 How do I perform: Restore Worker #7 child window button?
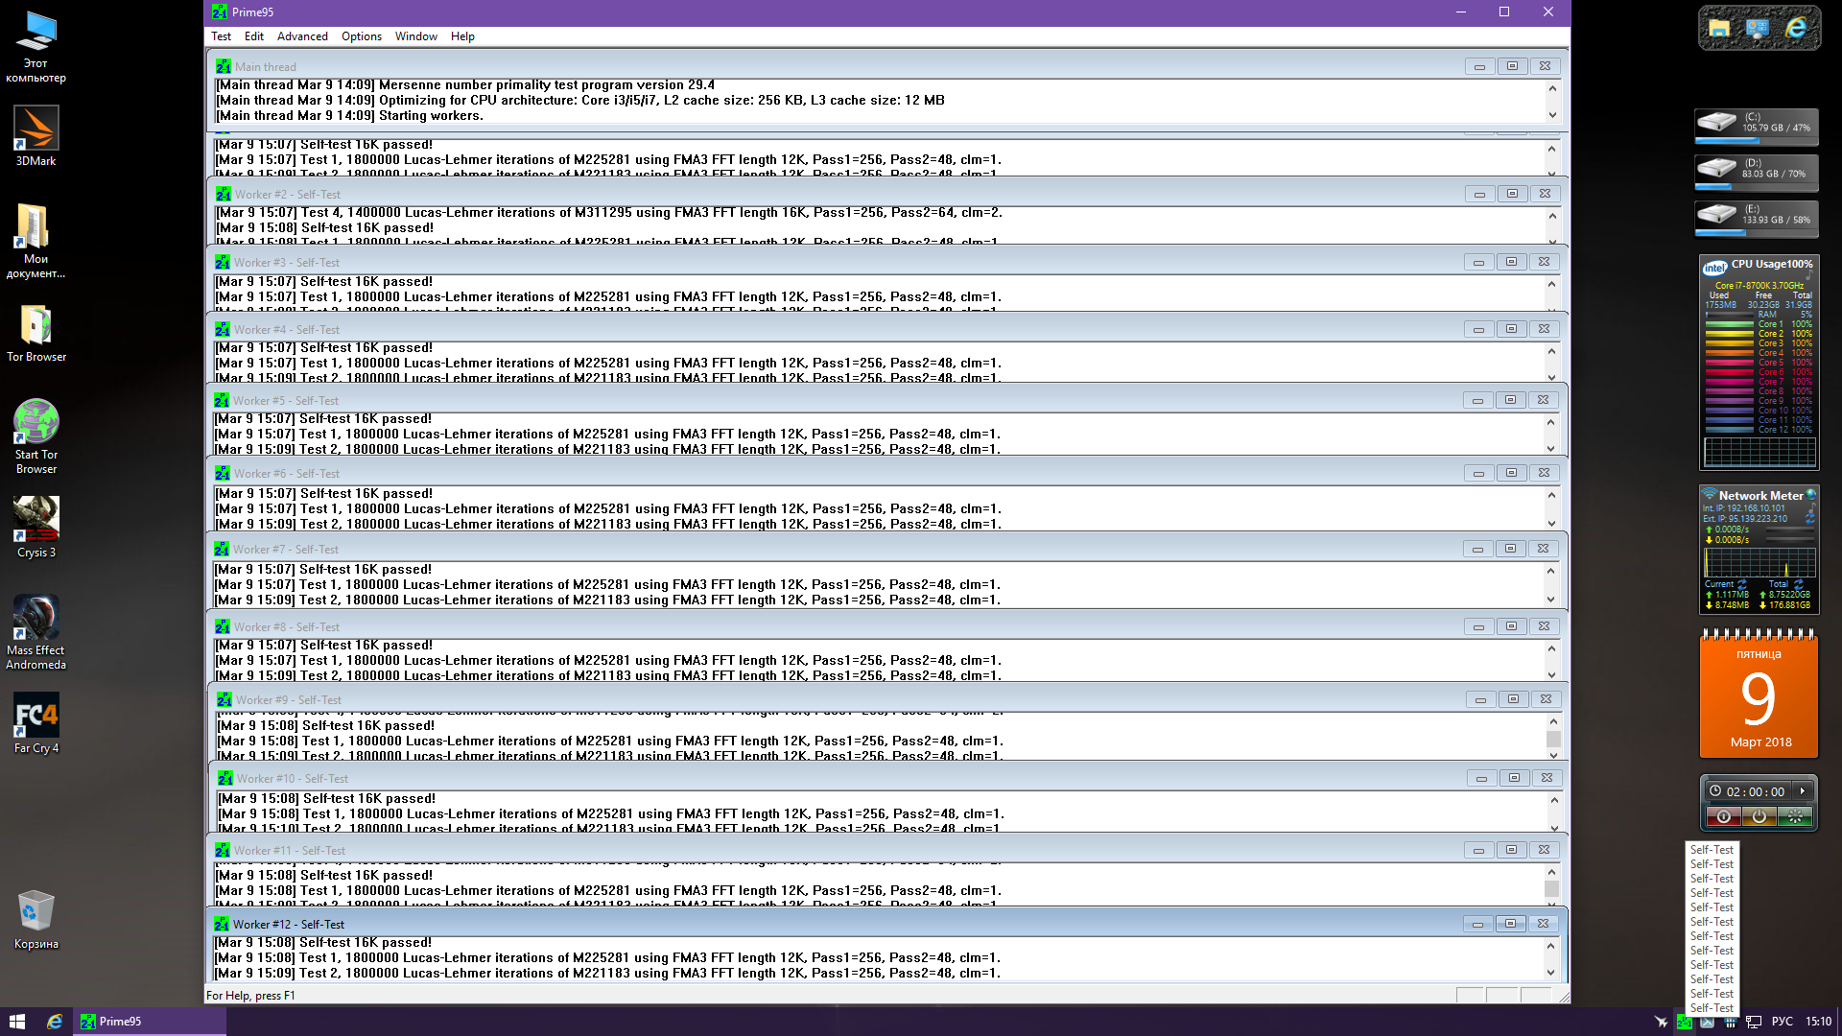[x=1510, y=549]
